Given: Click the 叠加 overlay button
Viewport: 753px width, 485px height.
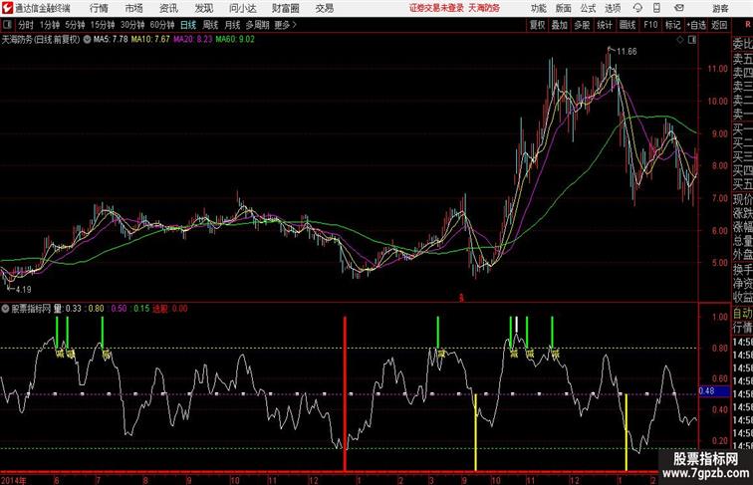Looking at the screenshot, I should click(560, 25).
